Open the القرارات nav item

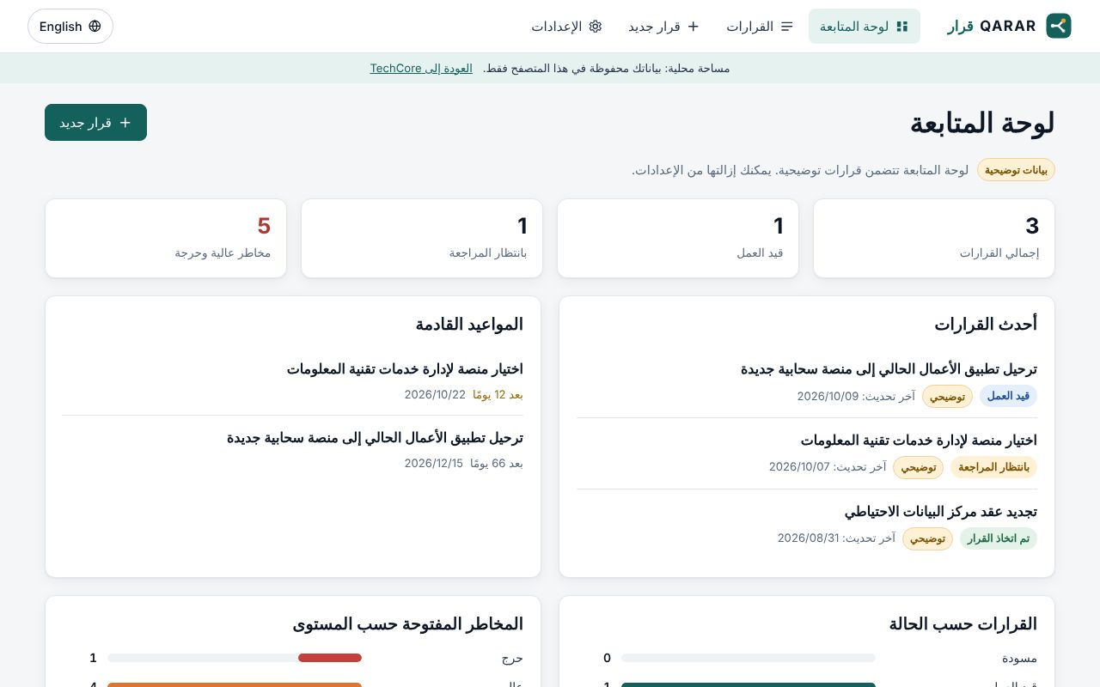pos(760,27)
